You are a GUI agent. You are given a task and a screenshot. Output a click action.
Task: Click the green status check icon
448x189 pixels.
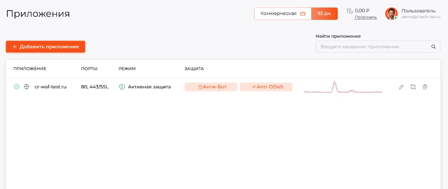pos(16,87)
